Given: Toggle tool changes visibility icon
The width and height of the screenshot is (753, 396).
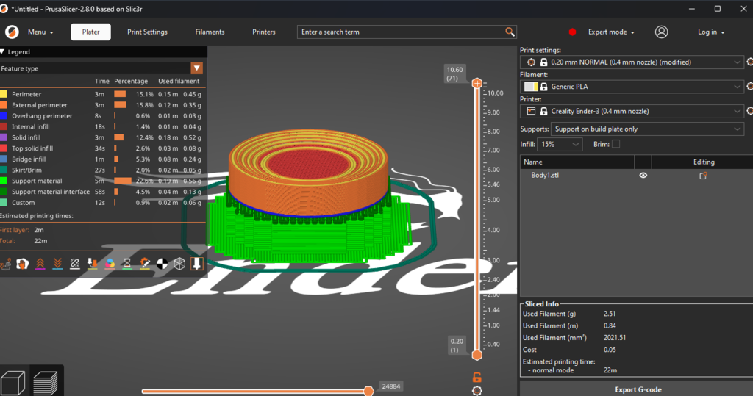Looking at the screenshot, I should pos(92,264).
